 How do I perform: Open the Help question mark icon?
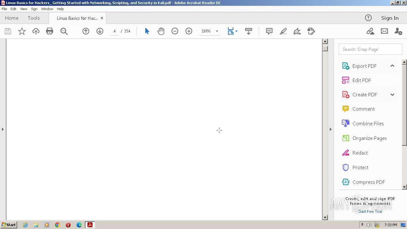point(368,18)
